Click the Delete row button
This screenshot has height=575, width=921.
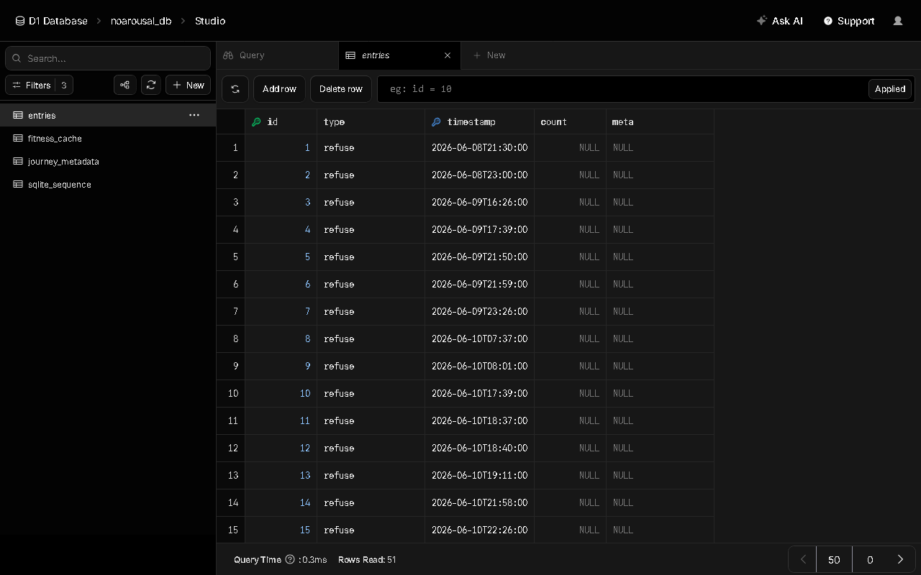[341, 89]
